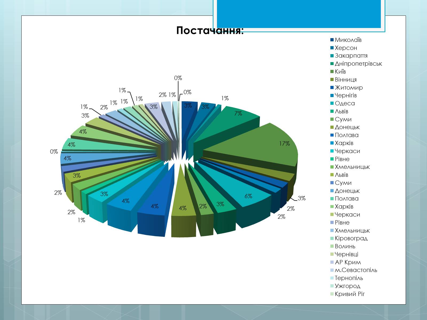Select the Дніпропетрівськ legend label
The width and height of the screenshot is (427, 320).
tap(358, 64)
